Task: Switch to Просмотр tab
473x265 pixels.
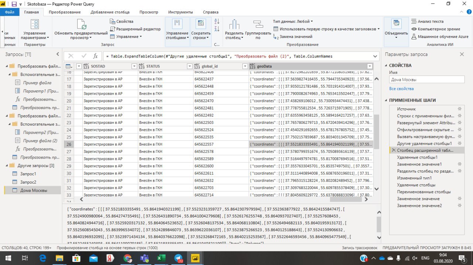Action: [x=149, y=12]
